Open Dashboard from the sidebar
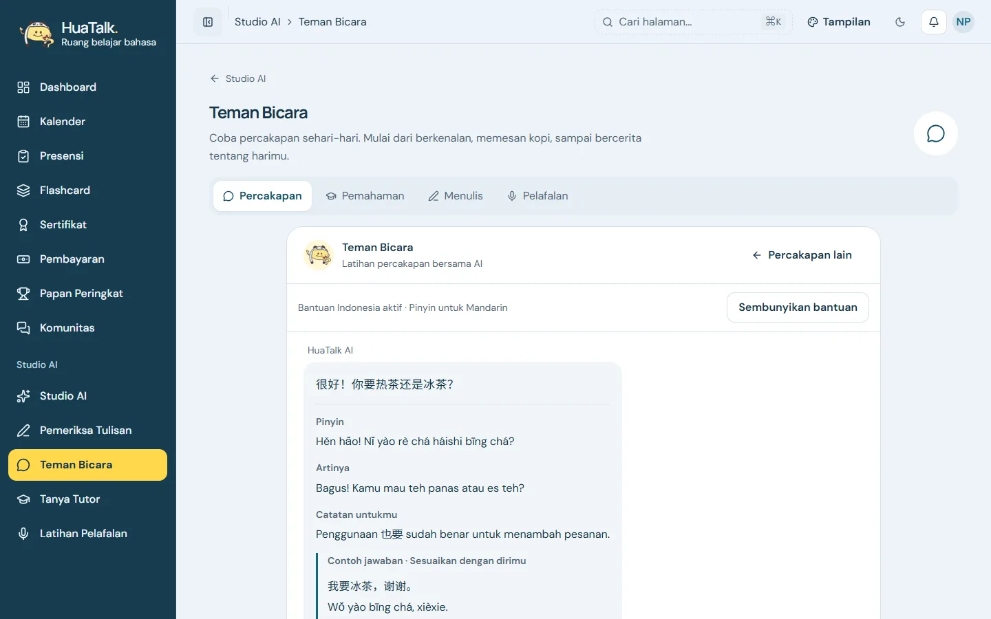The image size is (991, 619). coord(87,87)
